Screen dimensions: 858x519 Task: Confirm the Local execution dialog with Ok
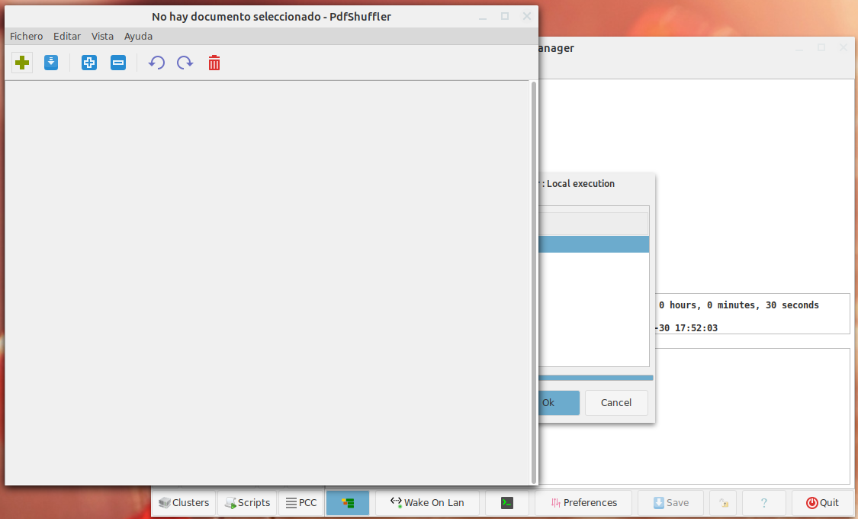pos(559,403)
